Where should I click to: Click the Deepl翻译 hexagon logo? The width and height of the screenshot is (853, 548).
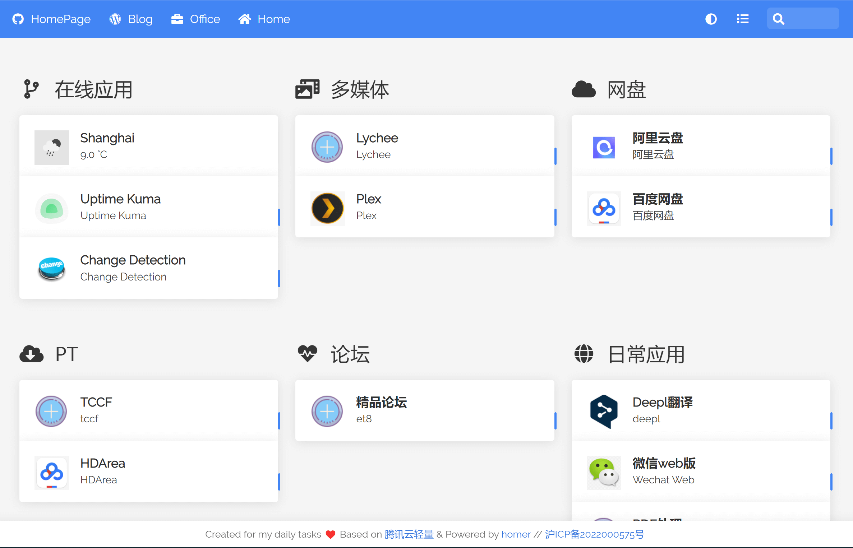click(604, 412)
